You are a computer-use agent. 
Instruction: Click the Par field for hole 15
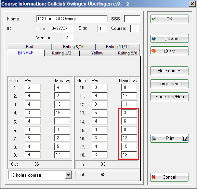tap(100, 129)
